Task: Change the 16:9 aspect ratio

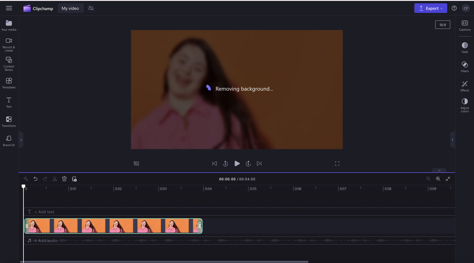Action: coord(442,25)
